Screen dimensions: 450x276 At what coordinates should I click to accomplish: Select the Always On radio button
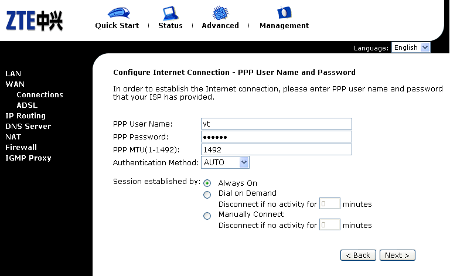point(207,183)
